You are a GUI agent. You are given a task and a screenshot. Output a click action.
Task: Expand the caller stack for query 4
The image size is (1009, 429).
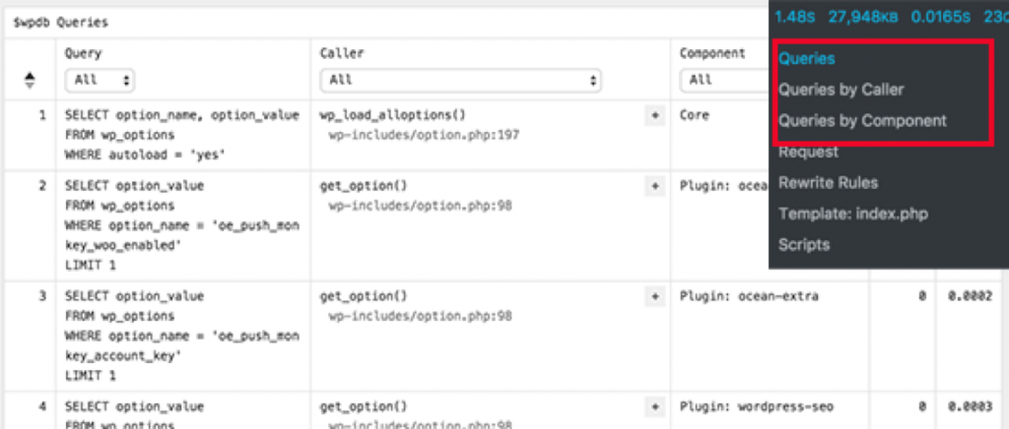[x=654, y=407]
